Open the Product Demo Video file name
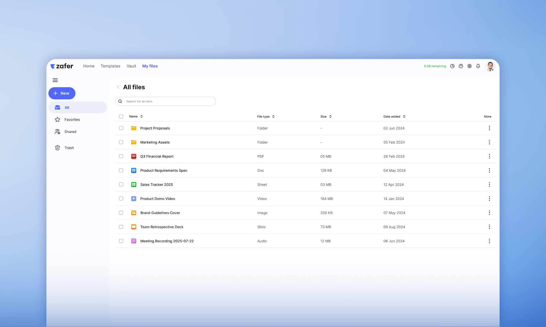Viewport: 546px width, 327px height. click(158, 199)
